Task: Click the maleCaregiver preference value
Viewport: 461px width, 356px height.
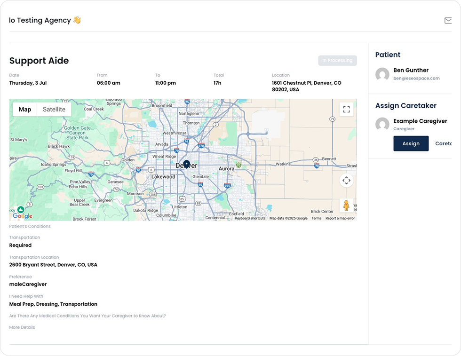Action: (x=28, y=284)
